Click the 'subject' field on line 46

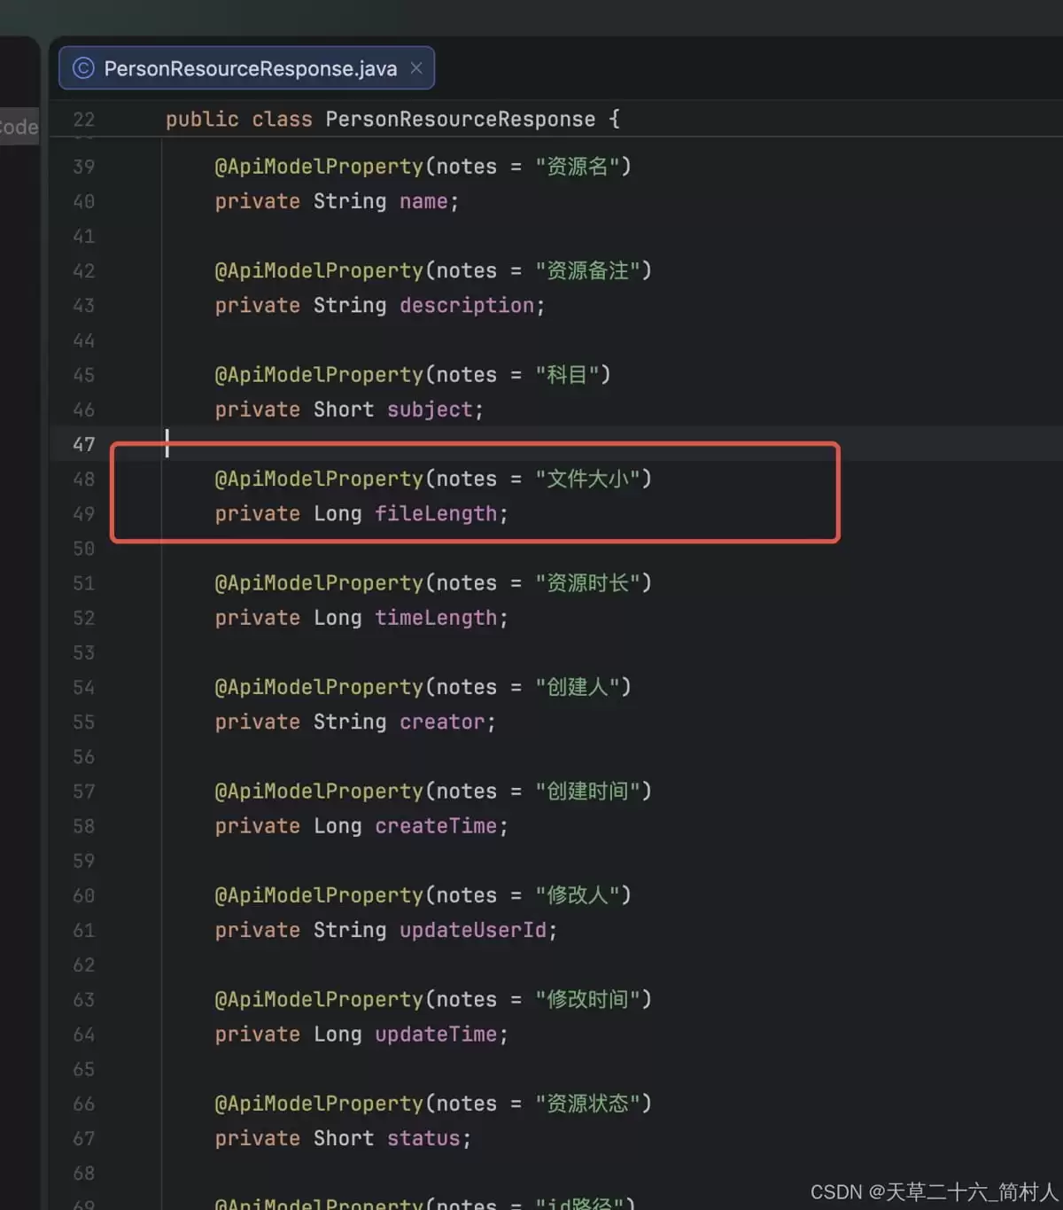pos(431,410)
